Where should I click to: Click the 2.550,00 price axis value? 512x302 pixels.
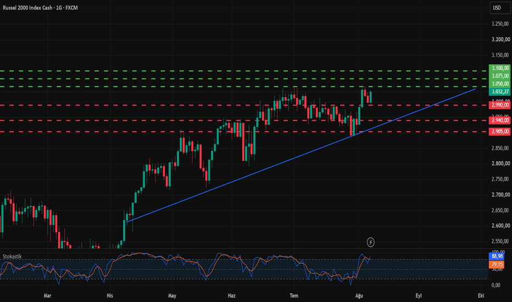point(500,241)
